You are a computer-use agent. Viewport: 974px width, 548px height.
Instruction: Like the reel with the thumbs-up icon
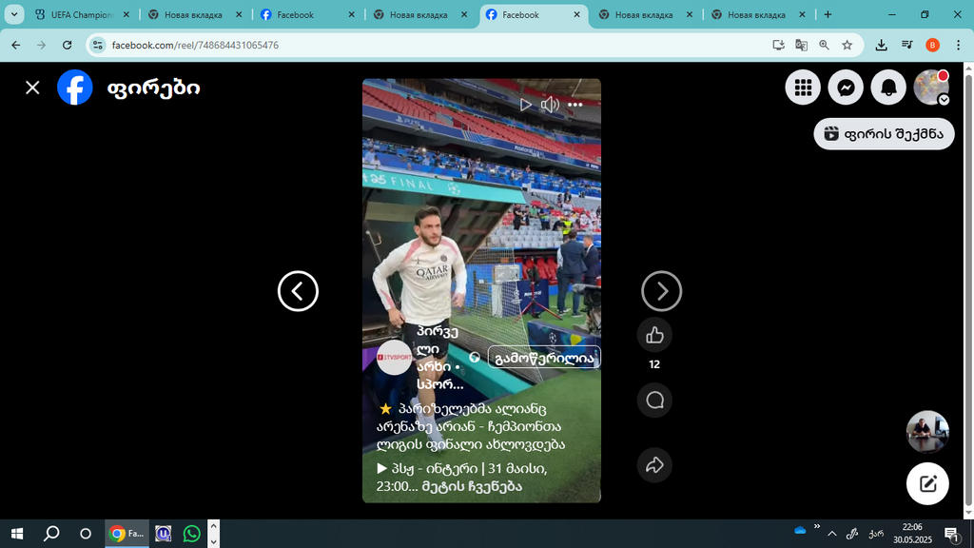[654, 334]
